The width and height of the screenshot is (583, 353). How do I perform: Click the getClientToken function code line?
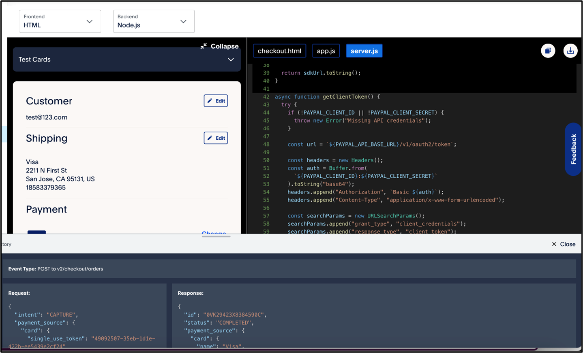click(x=327, y=97)
